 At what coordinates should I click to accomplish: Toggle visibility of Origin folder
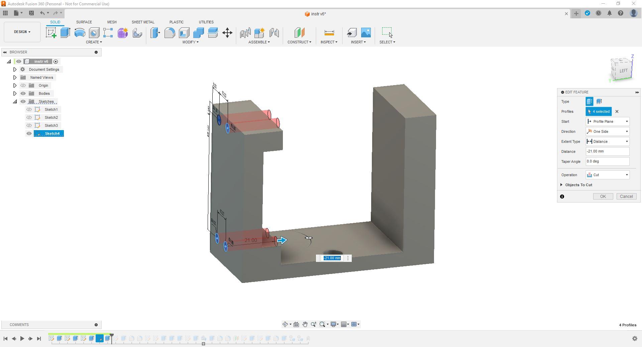click(x=23, y=85)
